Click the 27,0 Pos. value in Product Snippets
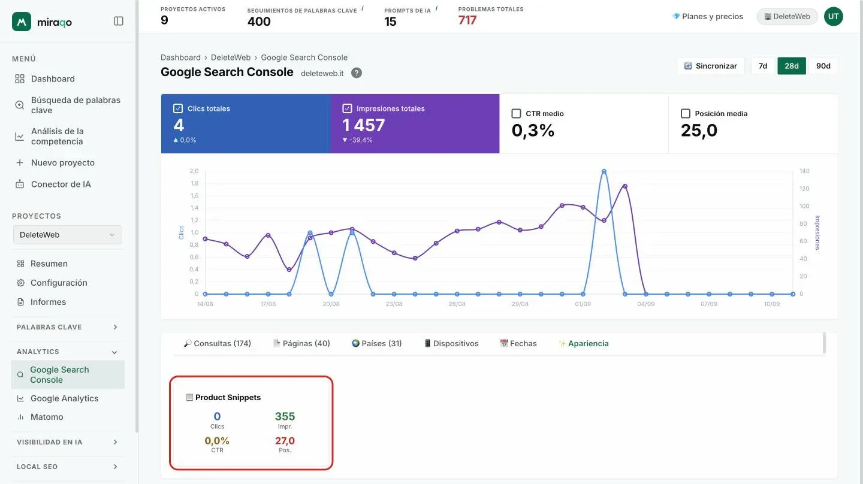Viewport: 863px width, 484px height. tap(285, 441)
